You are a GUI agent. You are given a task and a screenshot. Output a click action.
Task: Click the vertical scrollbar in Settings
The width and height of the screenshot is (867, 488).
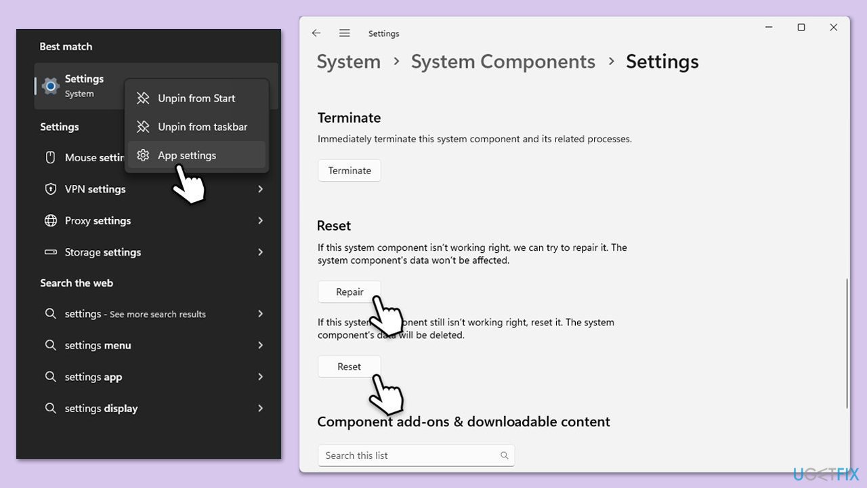(x=846, y=343)
